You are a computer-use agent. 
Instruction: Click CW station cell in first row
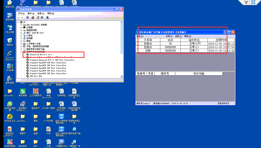point(170,44)
